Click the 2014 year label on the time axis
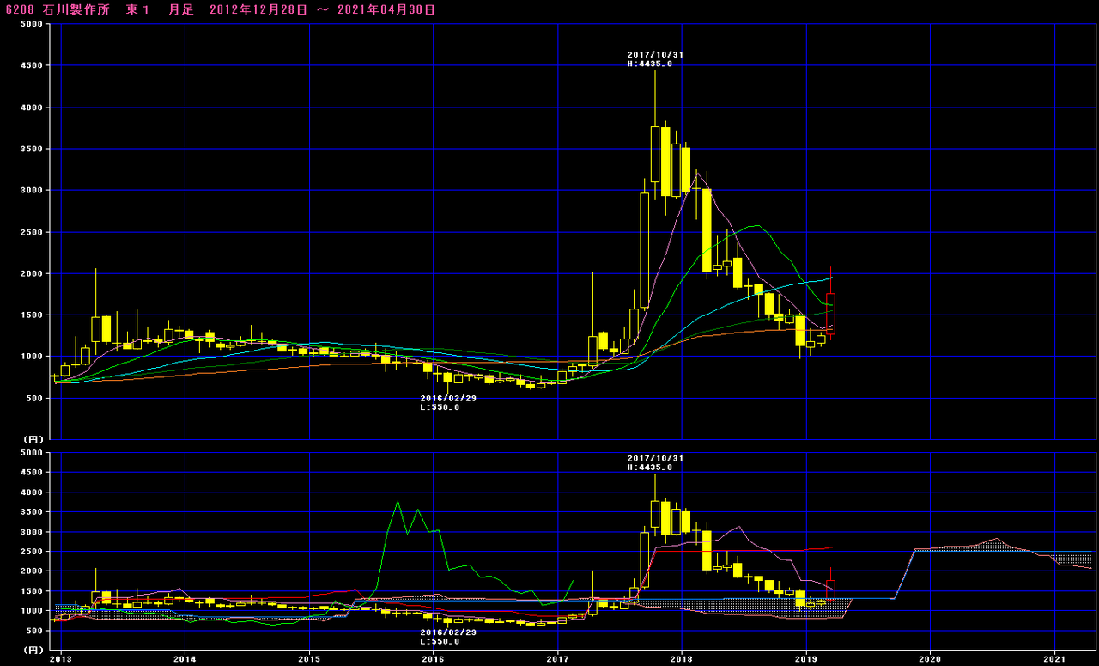 pos(185,659)
